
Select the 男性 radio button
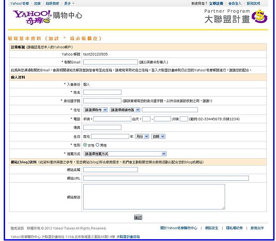(x=98, y=145)
